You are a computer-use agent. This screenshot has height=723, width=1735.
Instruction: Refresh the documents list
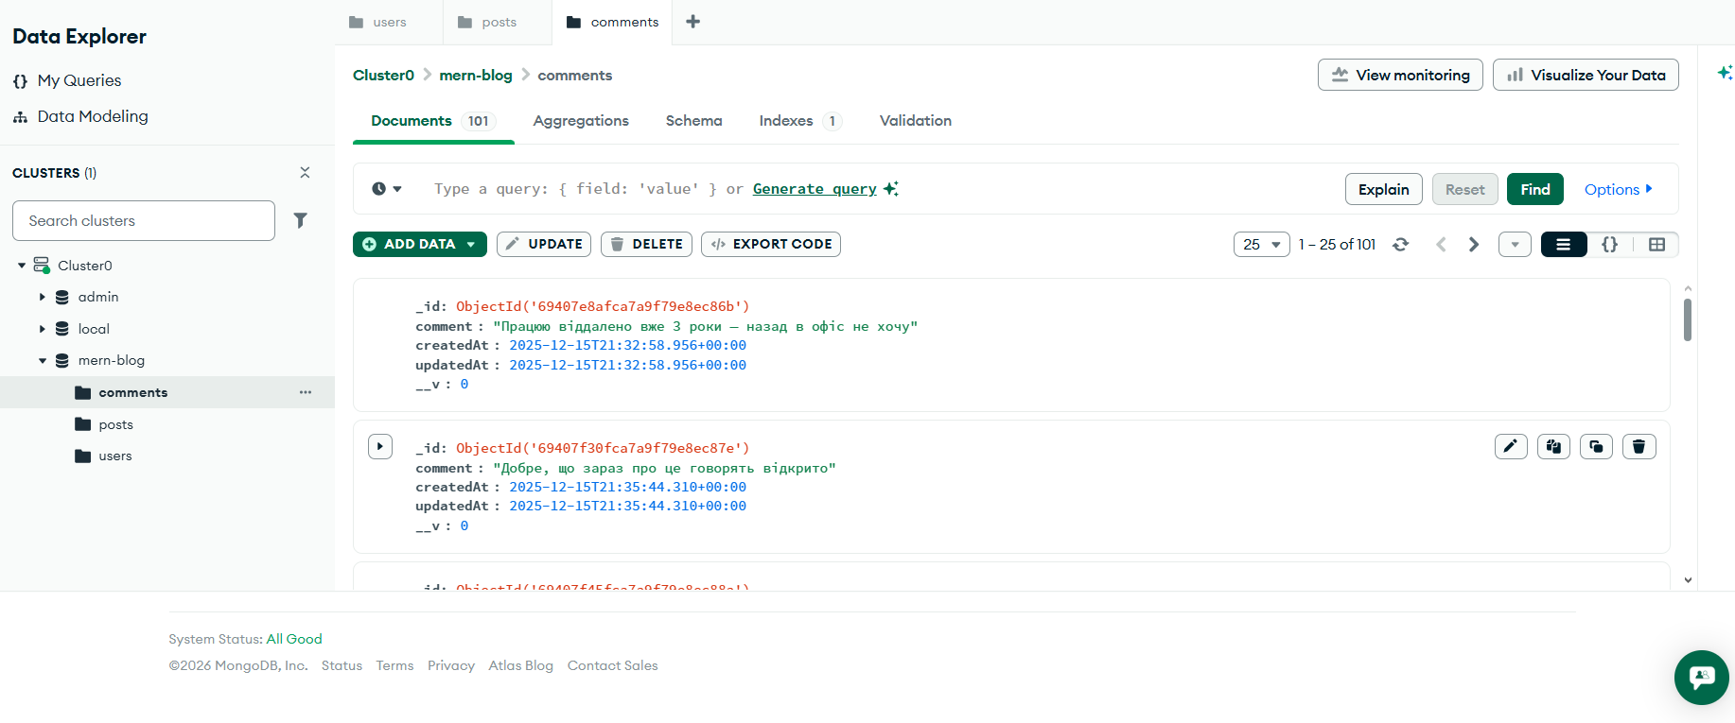click(1400, 245)
